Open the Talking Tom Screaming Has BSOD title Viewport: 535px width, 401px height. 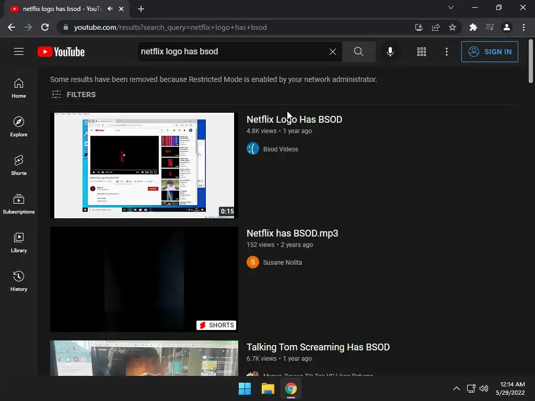pos(318,347)
